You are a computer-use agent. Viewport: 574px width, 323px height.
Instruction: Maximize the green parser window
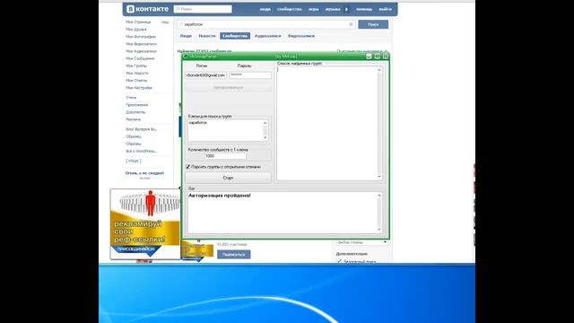[377, 56]
